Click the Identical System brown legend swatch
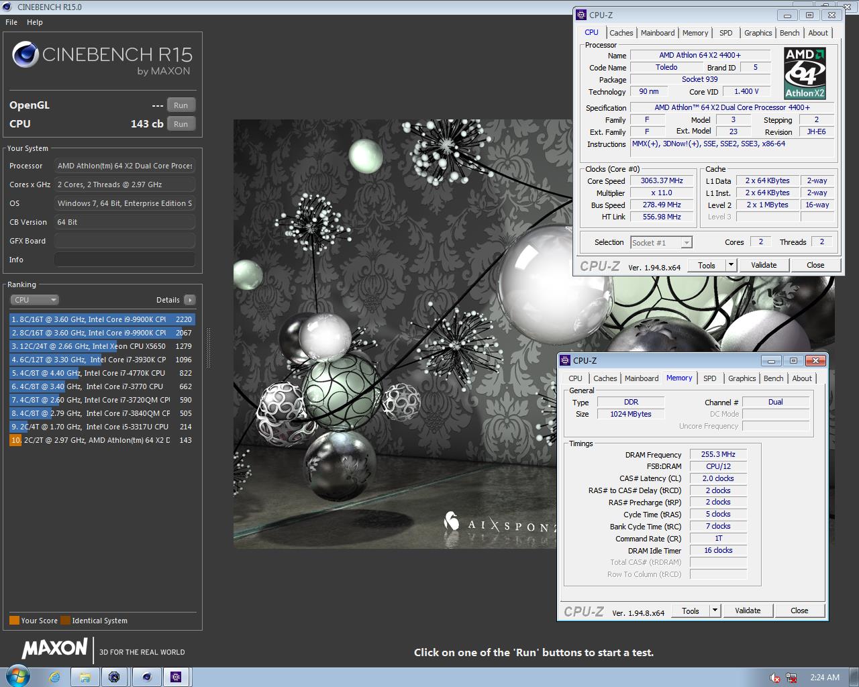The image size is (859, 687). tap(65, 621)
